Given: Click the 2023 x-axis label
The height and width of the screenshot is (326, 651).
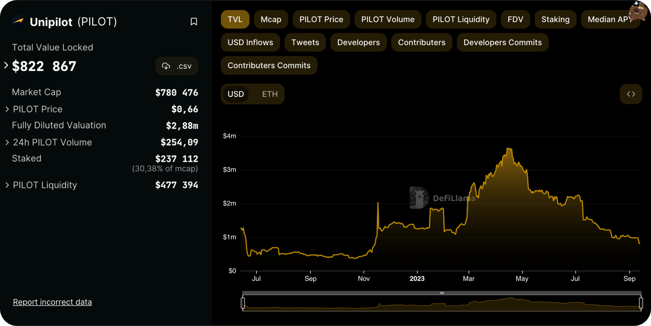Looking at the screenshot, I should pos(417,279).
